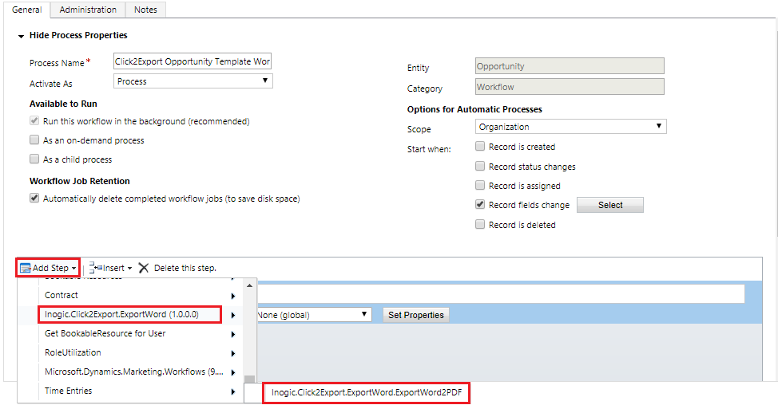778x405 pixels.
Task: Click the Set Properties button
Action: tap(416, 315)
